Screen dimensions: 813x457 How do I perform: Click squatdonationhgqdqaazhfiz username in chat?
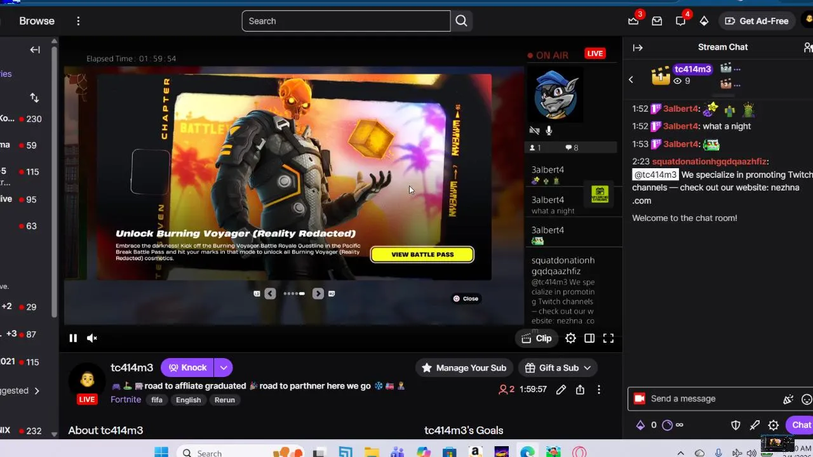709,162
